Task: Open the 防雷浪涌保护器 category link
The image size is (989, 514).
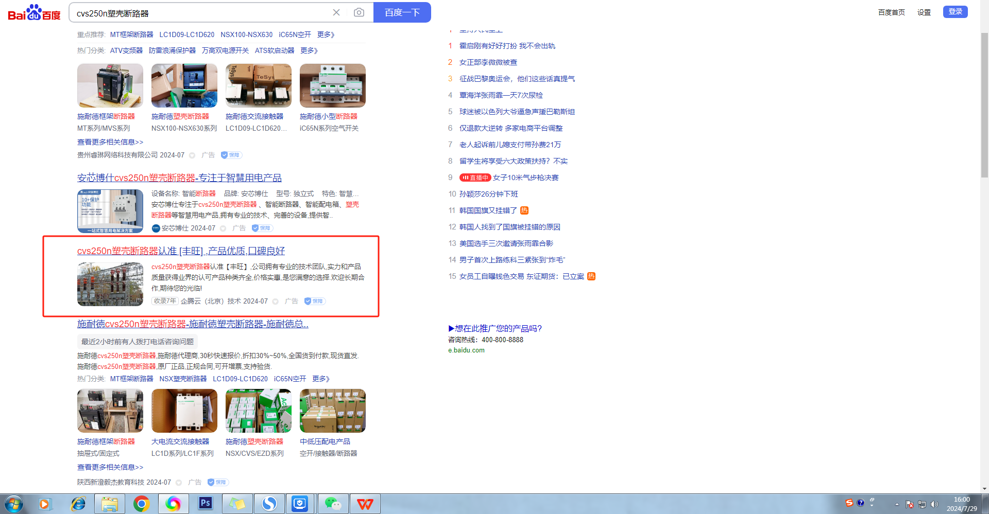Action: (173, 50)
